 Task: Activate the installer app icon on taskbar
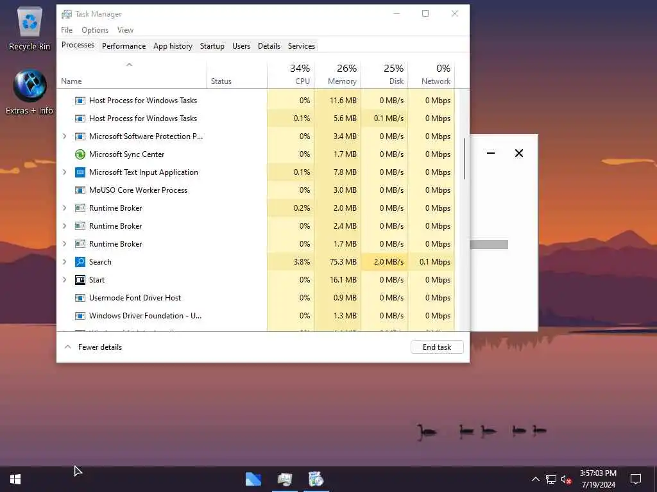coord(316,479)
